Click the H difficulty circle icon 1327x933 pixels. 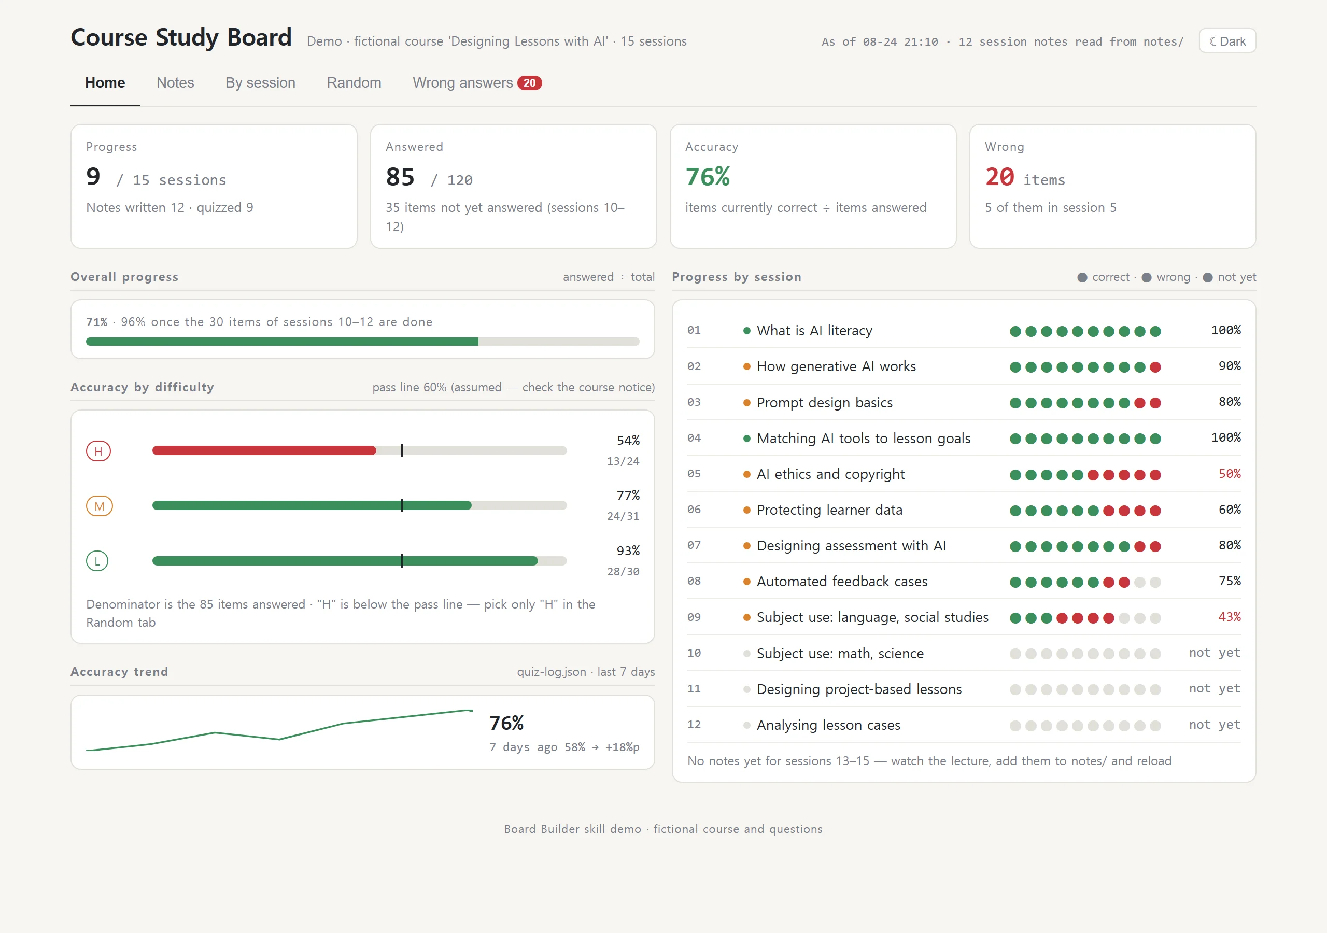98,451
